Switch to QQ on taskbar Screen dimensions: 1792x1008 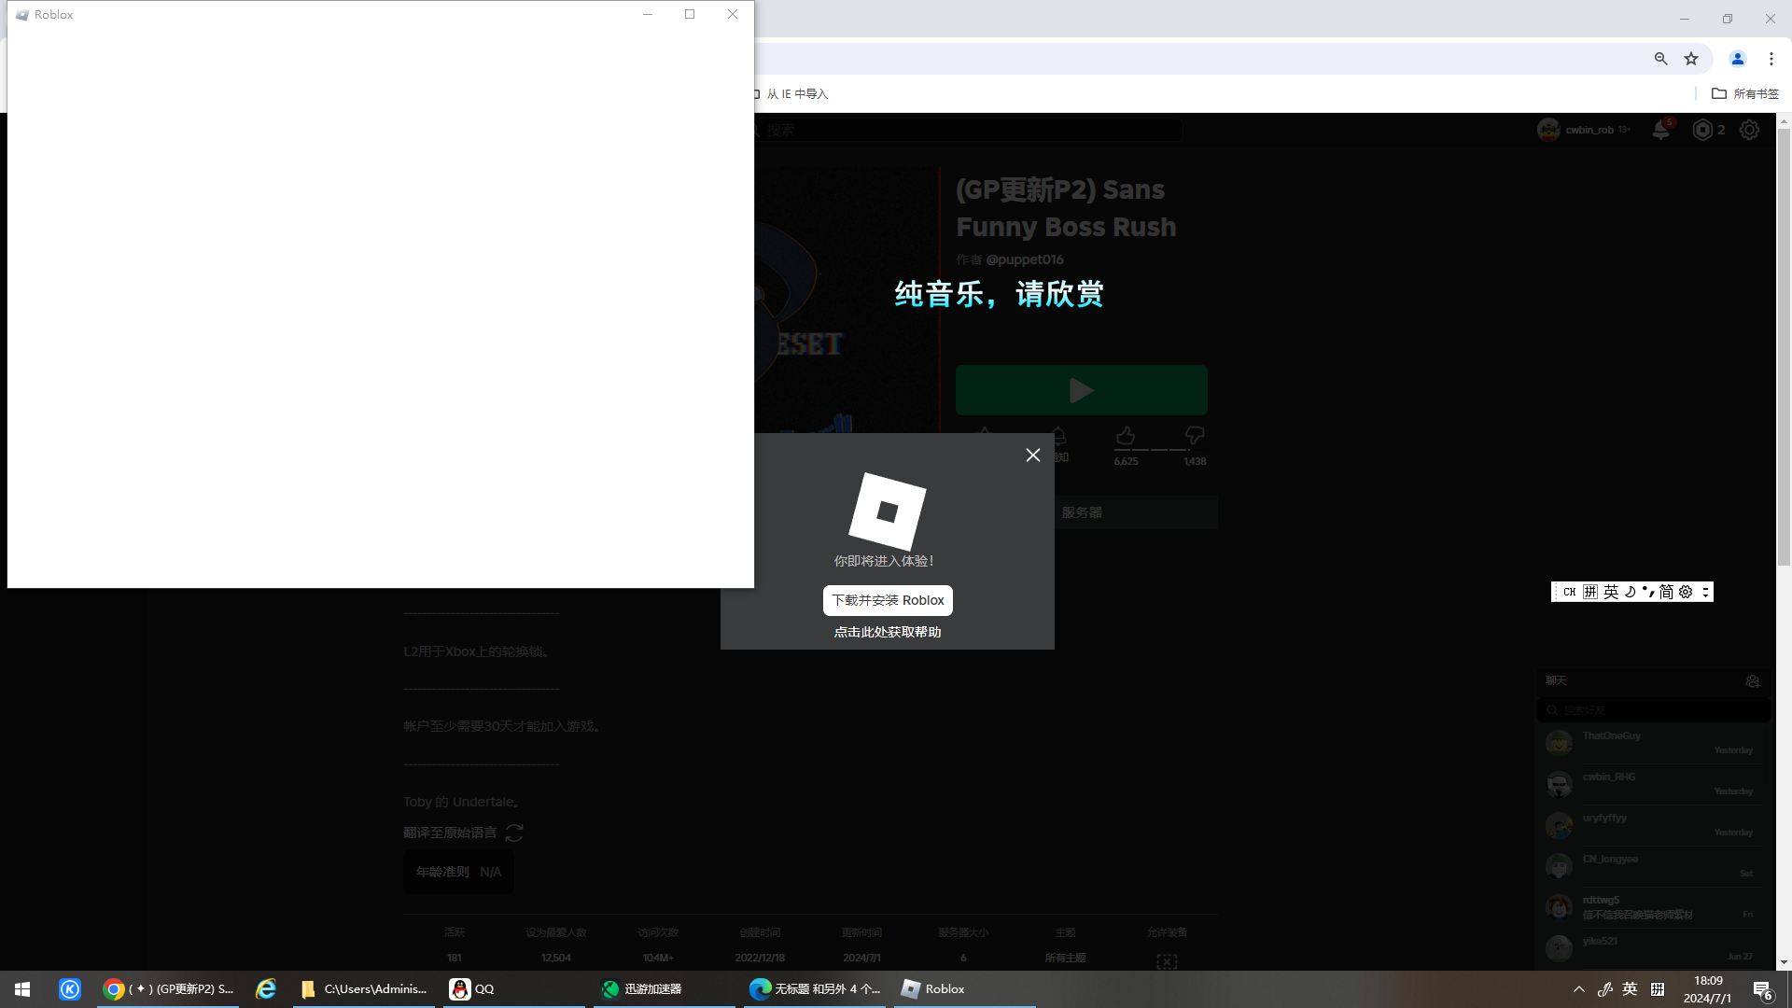(514, 988)
